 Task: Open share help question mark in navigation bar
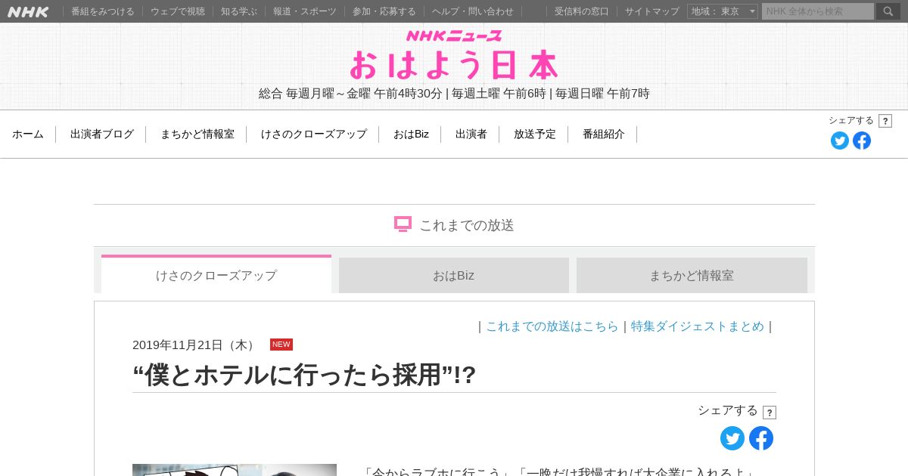(885, 121)
